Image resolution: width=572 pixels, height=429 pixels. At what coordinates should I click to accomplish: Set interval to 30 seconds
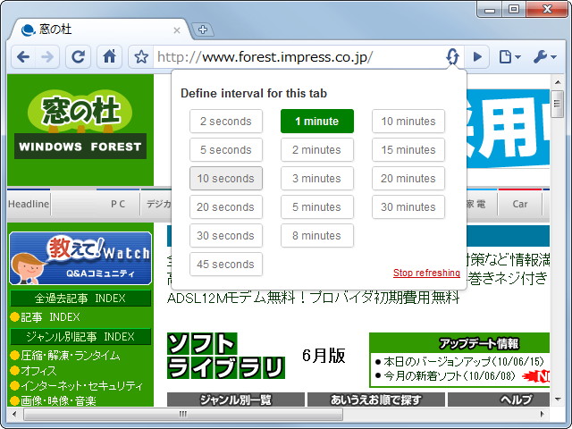226,235
